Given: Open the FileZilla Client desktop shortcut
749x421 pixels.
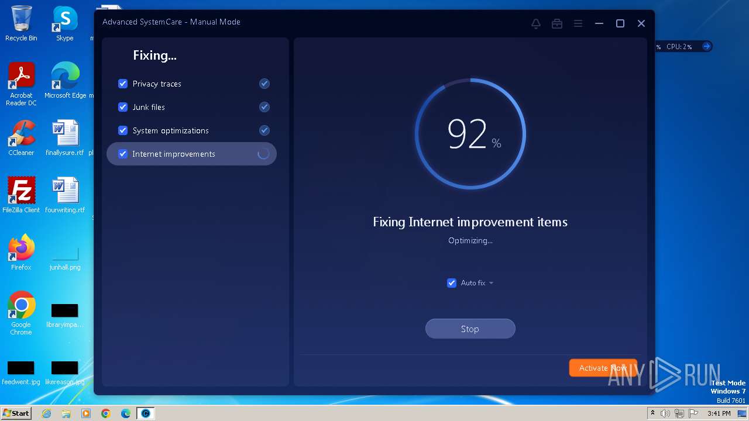Looking at the screenshot, I should click(x=21, y=195).
